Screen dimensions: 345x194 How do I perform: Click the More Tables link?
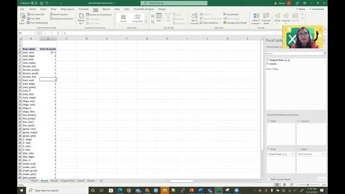(x=273, y=69)
